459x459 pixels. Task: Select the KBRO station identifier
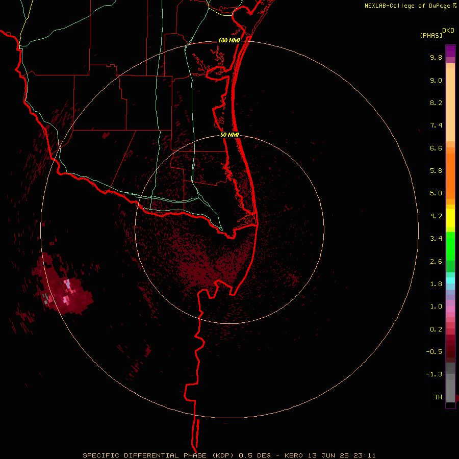pos(294,455)
